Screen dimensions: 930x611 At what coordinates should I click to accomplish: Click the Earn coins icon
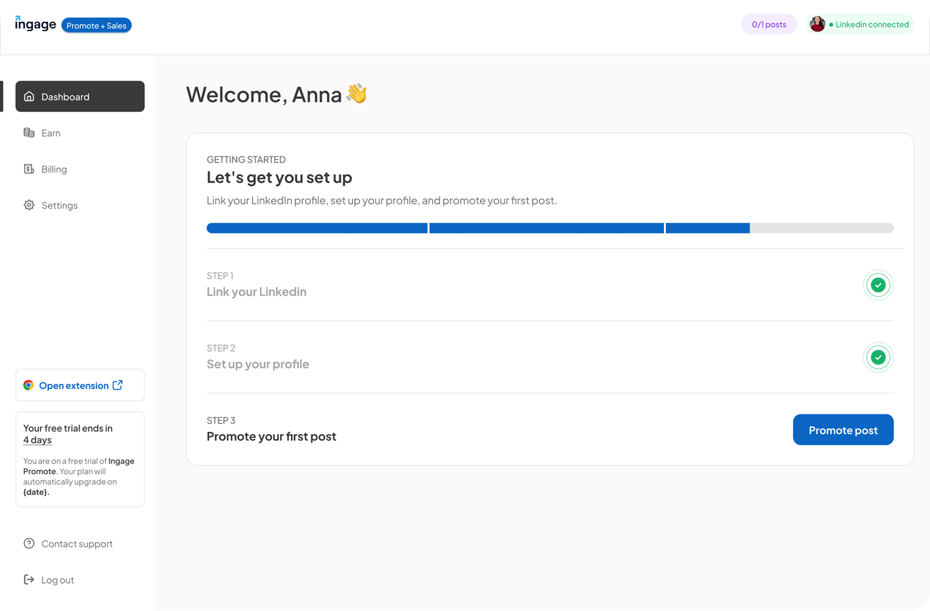(29, 132)
